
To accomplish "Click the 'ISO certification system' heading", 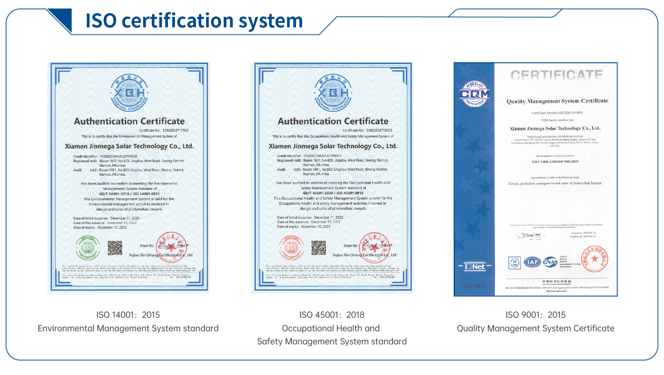I will pos(194,21).
